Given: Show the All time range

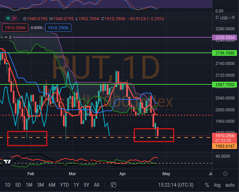Looking at the screenshot, I should click(97, 185).
